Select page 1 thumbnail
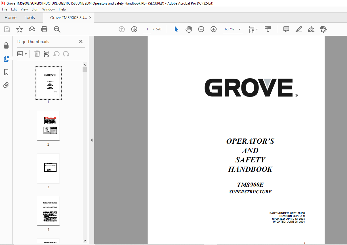Viewport: 347px width, 245px height. (48, 83)
